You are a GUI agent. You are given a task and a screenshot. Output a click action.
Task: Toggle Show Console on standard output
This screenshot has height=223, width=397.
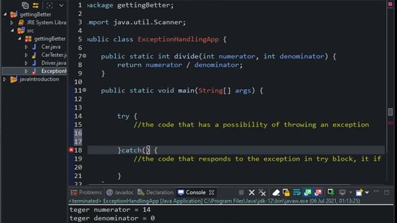(308, 193)
